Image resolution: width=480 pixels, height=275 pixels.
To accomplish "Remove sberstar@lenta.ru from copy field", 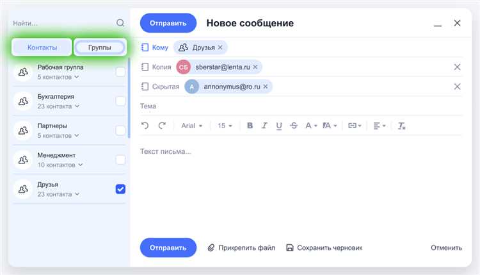I will (255, 67).
